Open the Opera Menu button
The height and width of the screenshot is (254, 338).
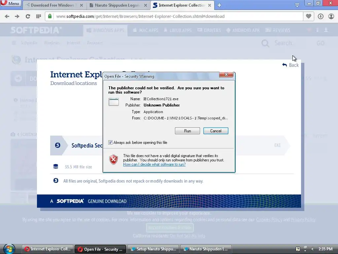point(10,3)
